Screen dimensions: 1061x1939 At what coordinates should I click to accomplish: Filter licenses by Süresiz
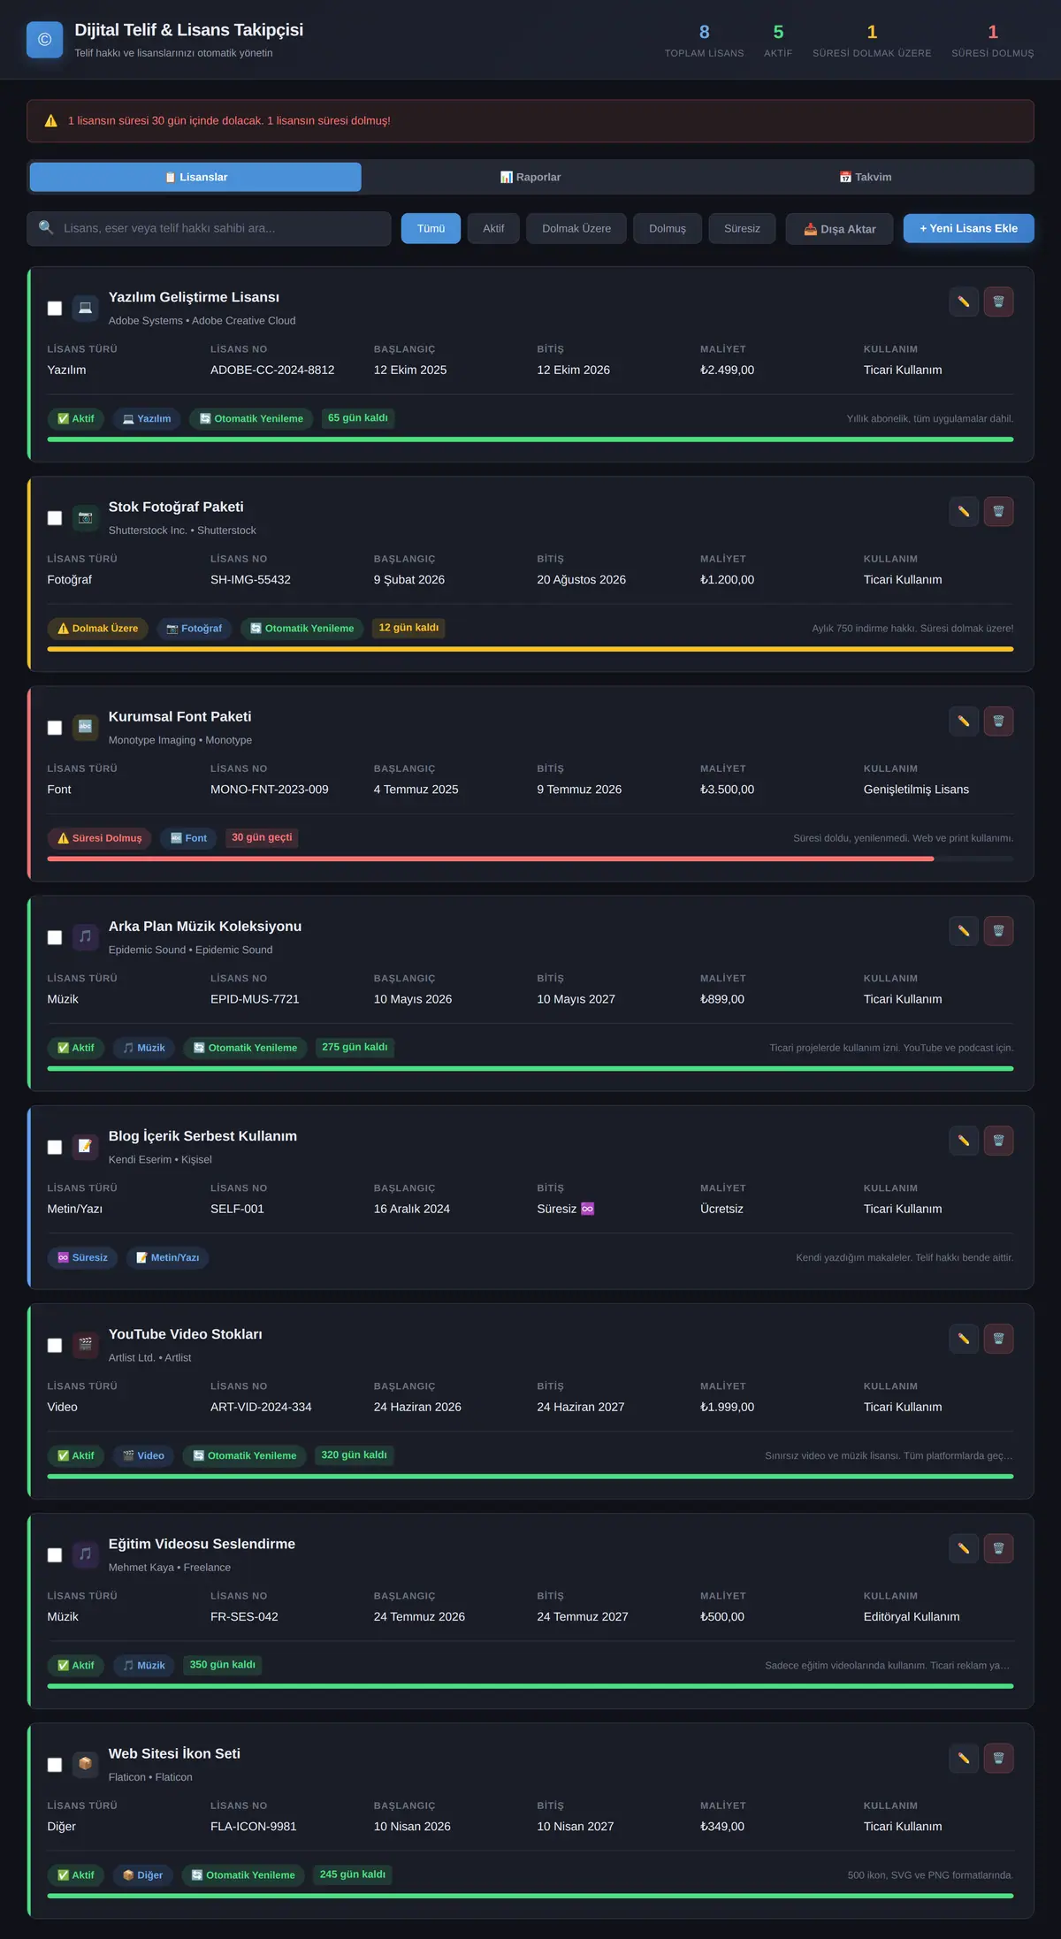[x=742, y=228]
